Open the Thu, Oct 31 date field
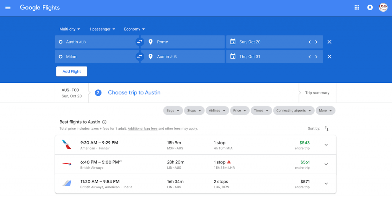This screenshot has height=197, width=392. pyautogui.click(x=274, y=57)
